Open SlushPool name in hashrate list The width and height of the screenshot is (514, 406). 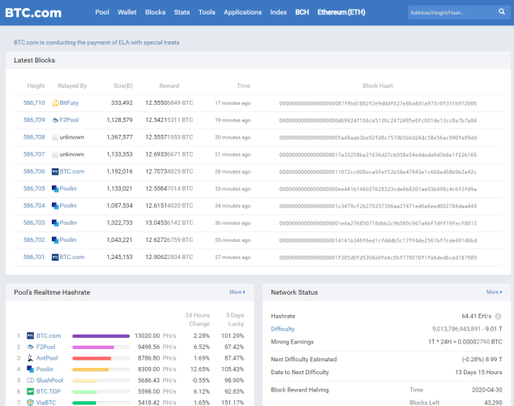point(49,380)
